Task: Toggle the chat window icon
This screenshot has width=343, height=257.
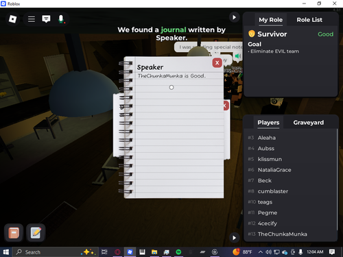Action: (46, 19)
